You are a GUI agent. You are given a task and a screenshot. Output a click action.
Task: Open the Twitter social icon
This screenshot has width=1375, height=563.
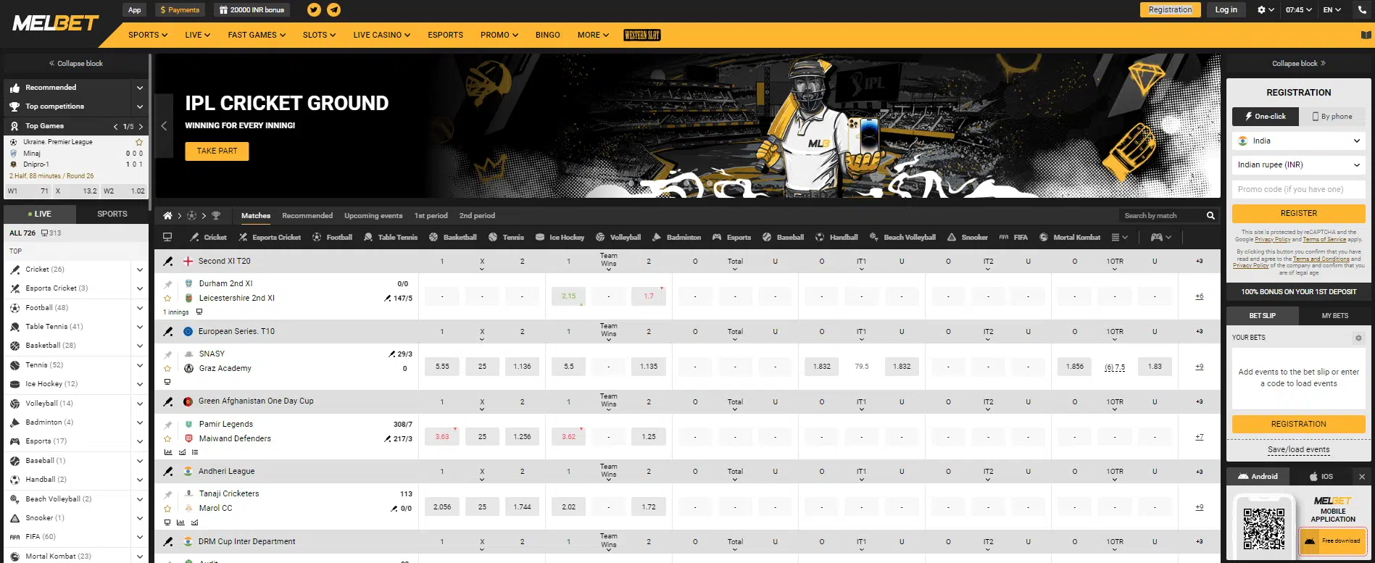(314, 9)
